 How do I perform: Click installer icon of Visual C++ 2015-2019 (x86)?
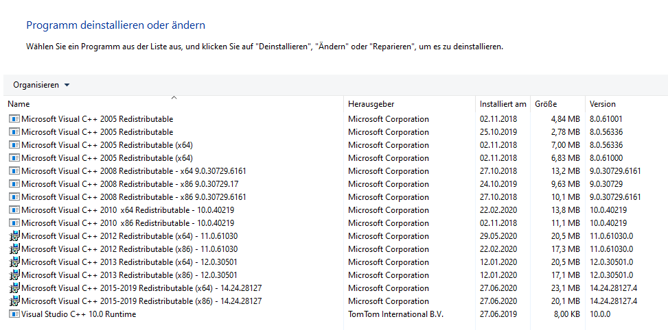[14, 301]
